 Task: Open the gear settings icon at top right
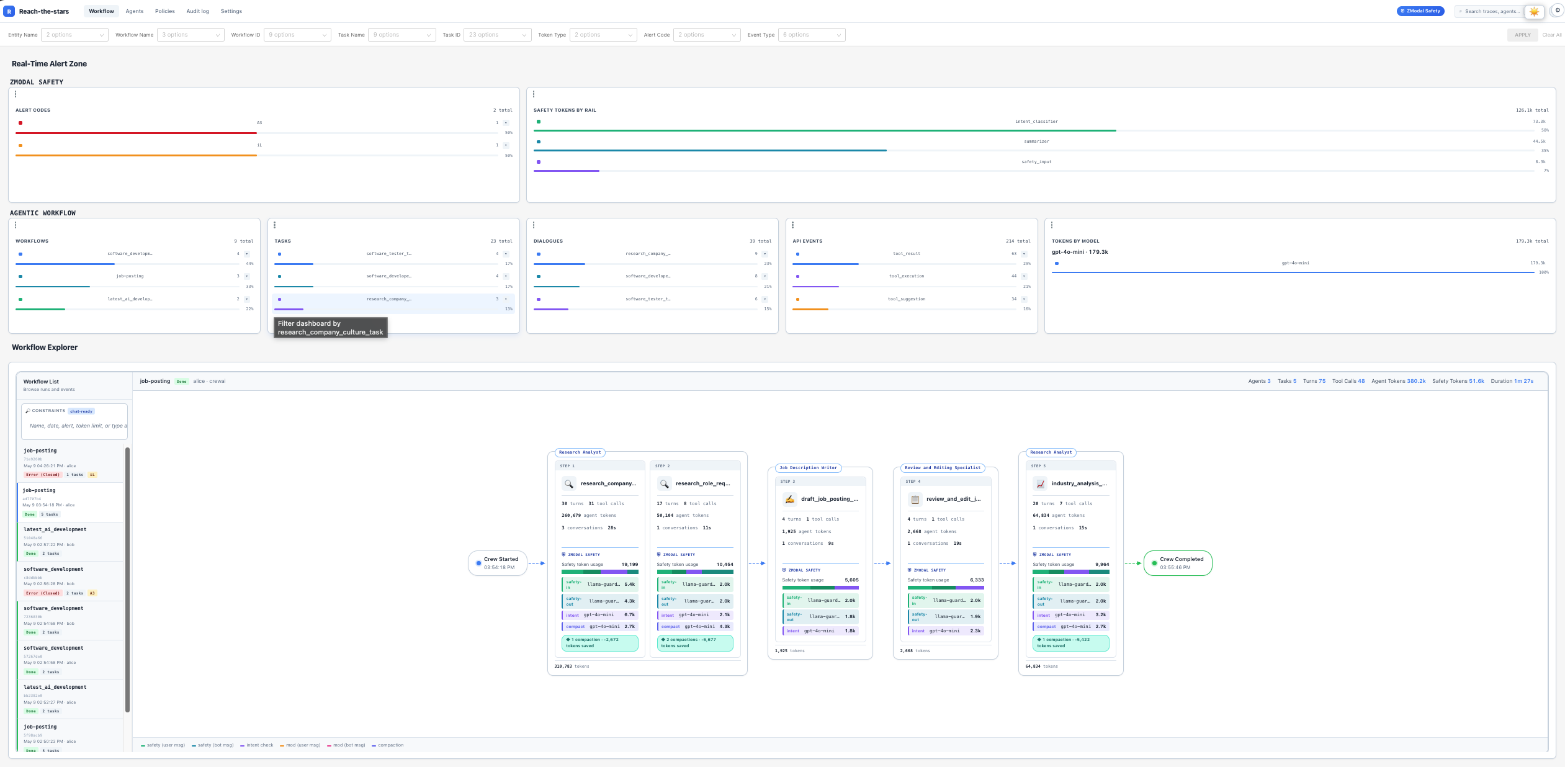pyautogui.click(x=1557, y=11)
